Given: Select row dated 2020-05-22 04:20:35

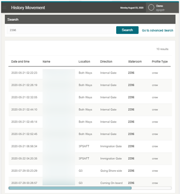Looking at the screenshot, I should click(90, 159).
